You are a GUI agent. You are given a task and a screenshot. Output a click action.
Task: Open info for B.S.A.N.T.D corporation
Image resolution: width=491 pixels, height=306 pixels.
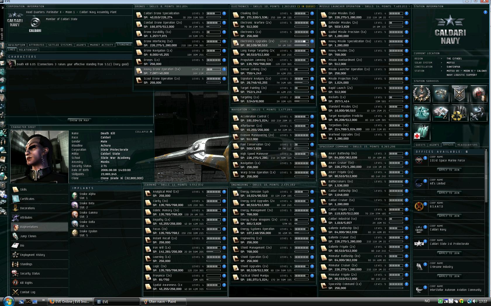tap(425, 204)
